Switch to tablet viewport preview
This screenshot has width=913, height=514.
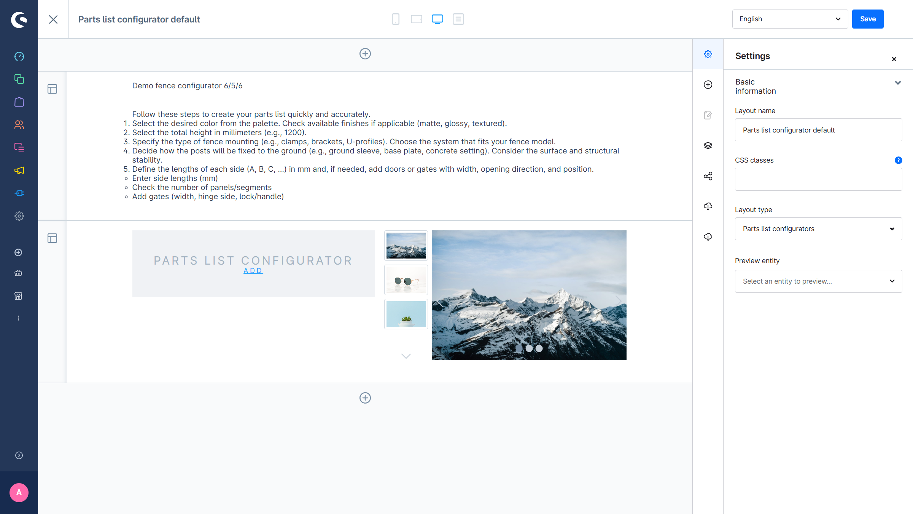417,19
